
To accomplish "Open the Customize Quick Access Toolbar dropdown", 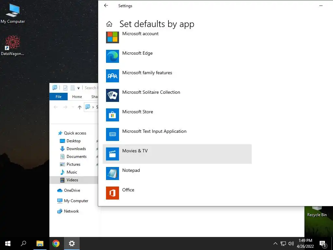I will (x=78, y=88).
